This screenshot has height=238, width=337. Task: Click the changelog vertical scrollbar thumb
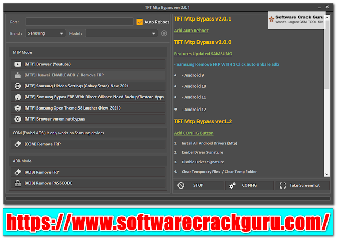(326, 55)
